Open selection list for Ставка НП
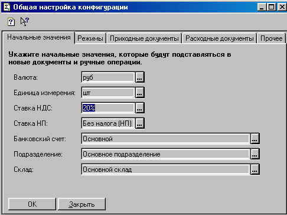 [139, 123]
